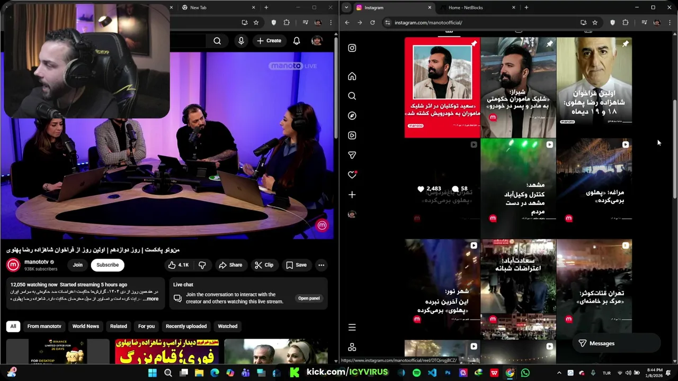Screen dimensions: 678x381
Task: Open more actions ellipsis beside Save
Action: [x=321, y=265]
